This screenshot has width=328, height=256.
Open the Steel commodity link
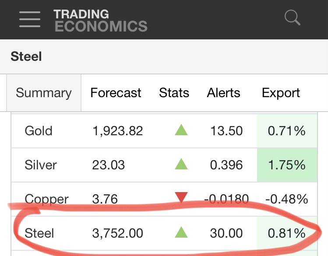click(x=39, y=233)
